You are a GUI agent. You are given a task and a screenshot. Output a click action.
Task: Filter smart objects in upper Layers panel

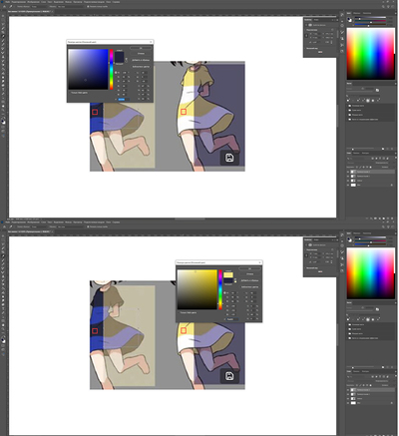coord(387,159)
